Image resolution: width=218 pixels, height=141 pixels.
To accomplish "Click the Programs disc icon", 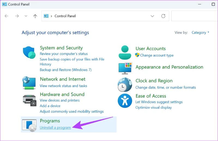I will 29,125.
